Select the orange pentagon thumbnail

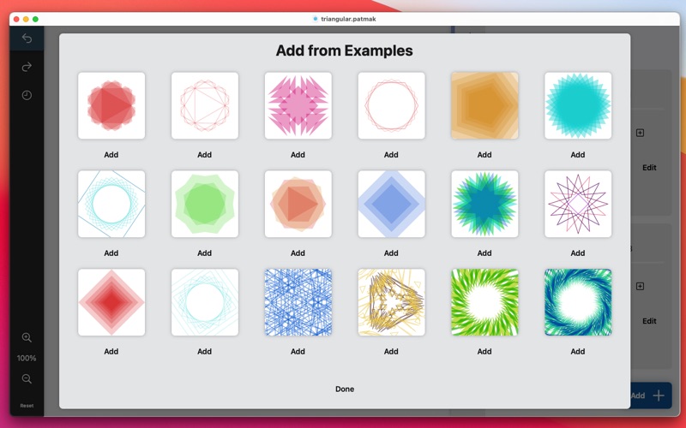(484, 105)
